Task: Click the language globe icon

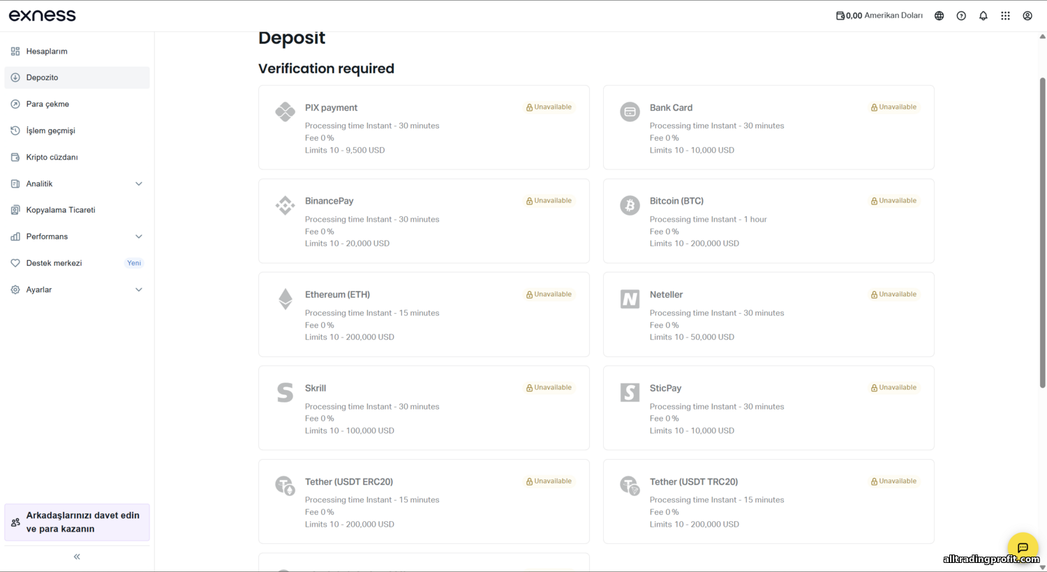Action: point(939,16)
